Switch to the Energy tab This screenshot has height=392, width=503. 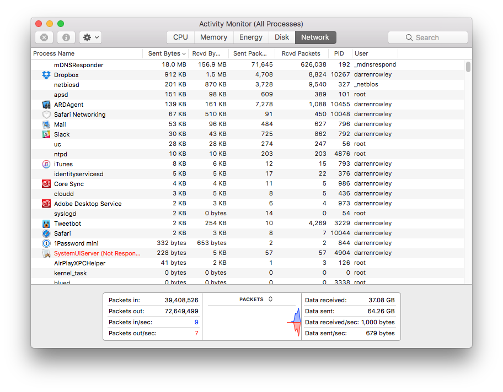tap(251, 37)
